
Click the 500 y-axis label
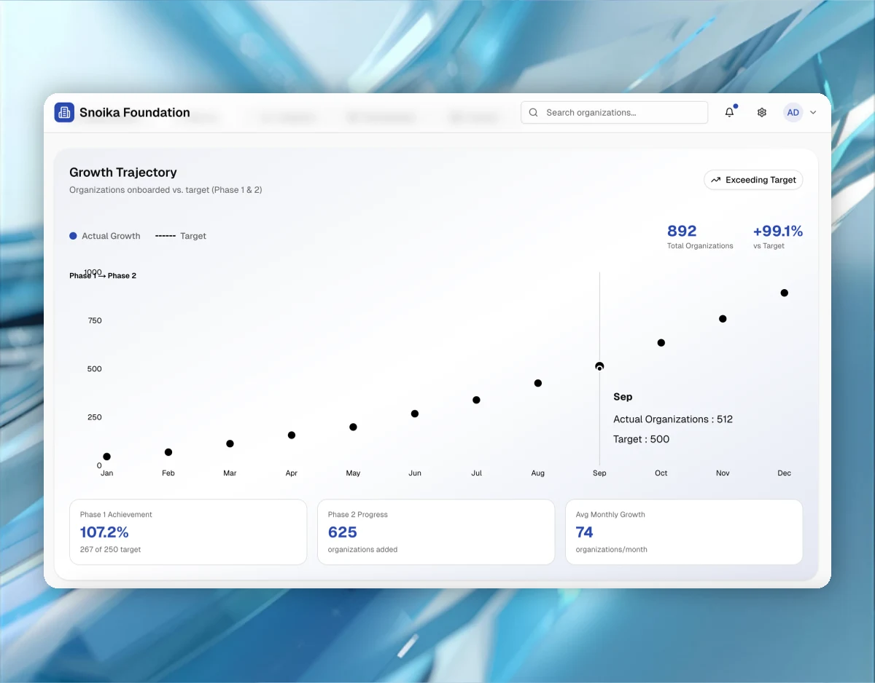95,369
